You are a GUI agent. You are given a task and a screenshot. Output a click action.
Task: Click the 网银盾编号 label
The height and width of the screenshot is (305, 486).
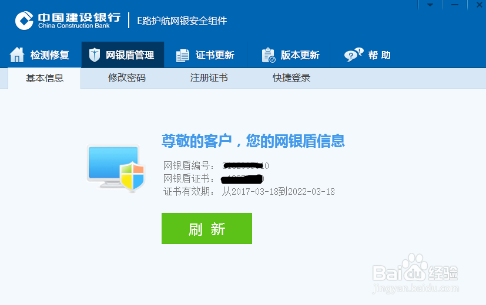click(189, 165)
